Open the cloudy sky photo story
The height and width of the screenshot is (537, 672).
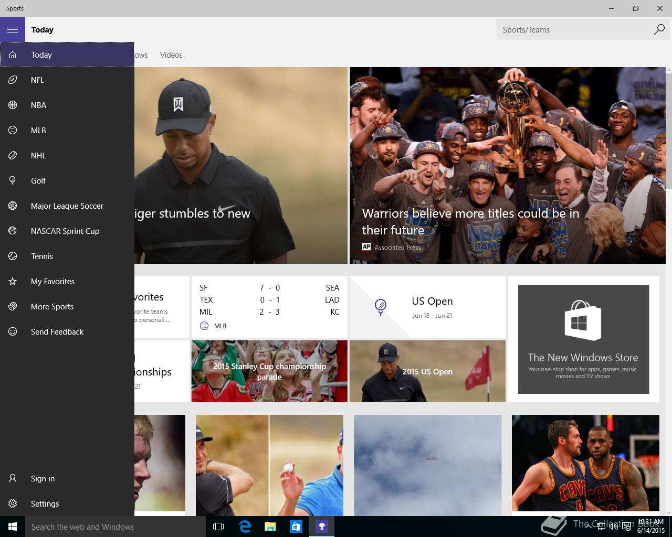(427, 466)
